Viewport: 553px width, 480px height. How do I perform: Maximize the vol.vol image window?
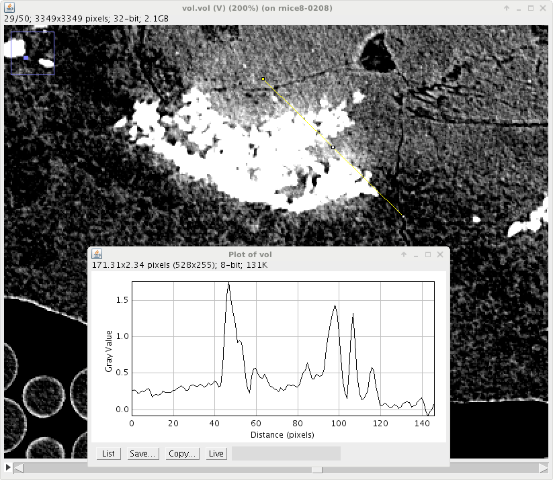pyautogui.click(x=531, y=7)
